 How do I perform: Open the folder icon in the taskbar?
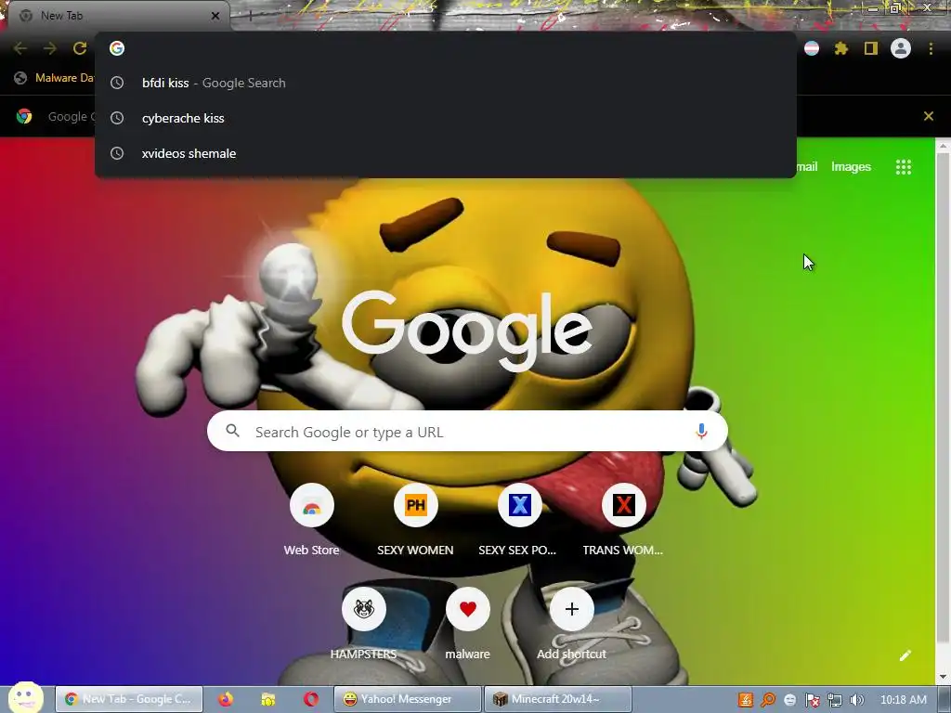pos(268,699)
